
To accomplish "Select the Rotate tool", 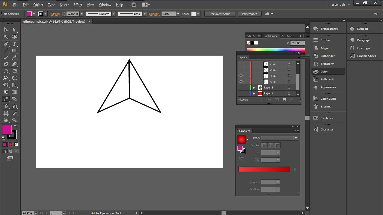I will [6, 71].
